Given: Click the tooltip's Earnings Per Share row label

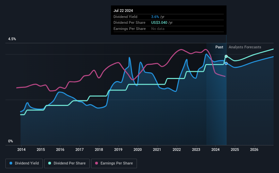Looking at the screenshot, I should click(x=129, y=29).
